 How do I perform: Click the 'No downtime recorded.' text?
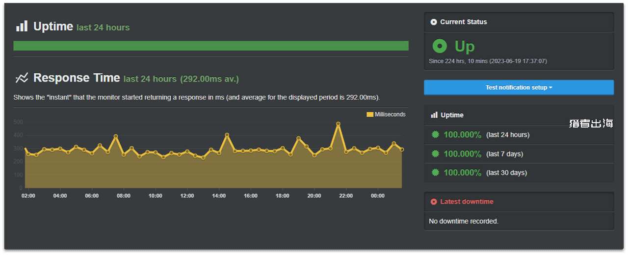pos(464,221)
